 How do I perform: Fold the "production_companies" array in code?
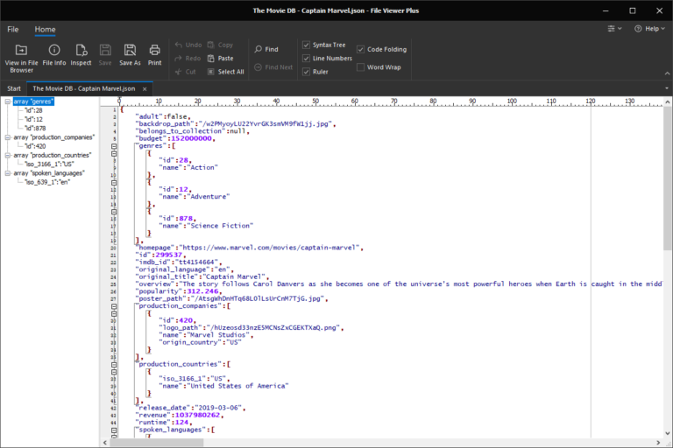(114, 306)
